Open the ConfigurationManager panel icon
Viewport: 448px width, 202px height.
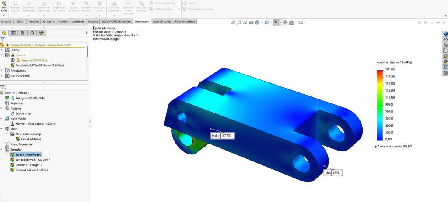point(22,33)
